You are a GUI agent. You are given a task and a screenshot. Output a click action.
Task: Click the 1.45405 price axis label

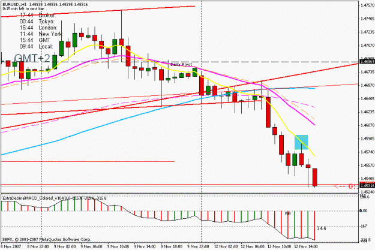[368, 179]
